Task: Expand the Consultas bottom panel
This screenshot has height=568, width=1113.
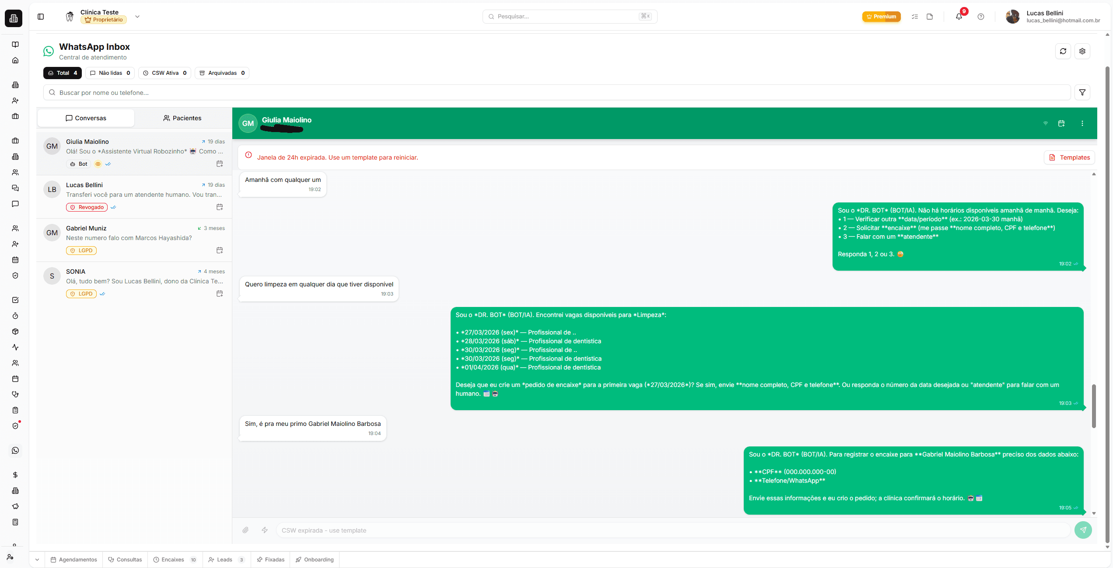Action: [125, 560]
